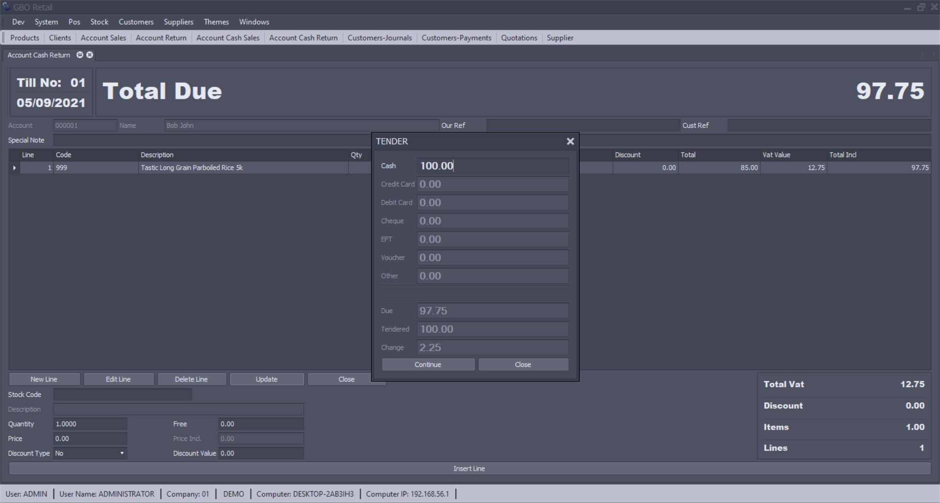Click the Stock Code input field
Viewport: 940px width, 503px height.
(122, 394)
